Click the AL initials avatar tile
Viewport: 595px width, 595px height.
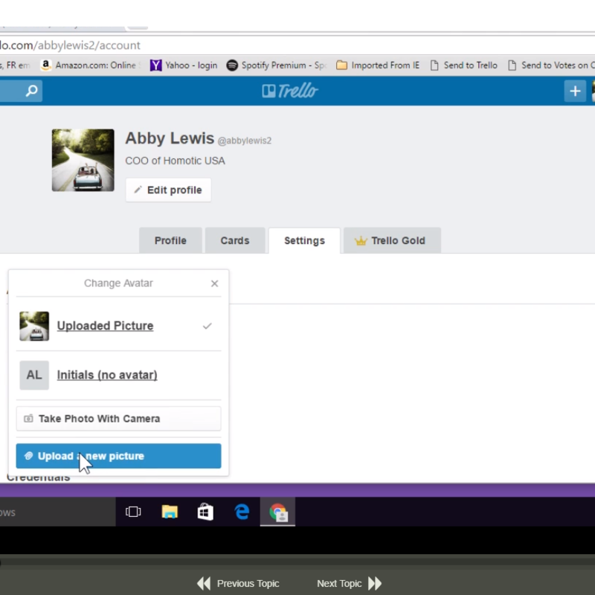click(34, 376)
